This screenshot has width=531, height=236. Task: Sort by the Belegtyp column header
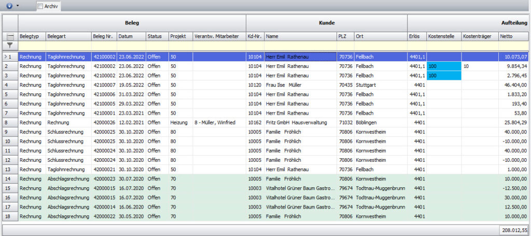[x=32, y=36]
